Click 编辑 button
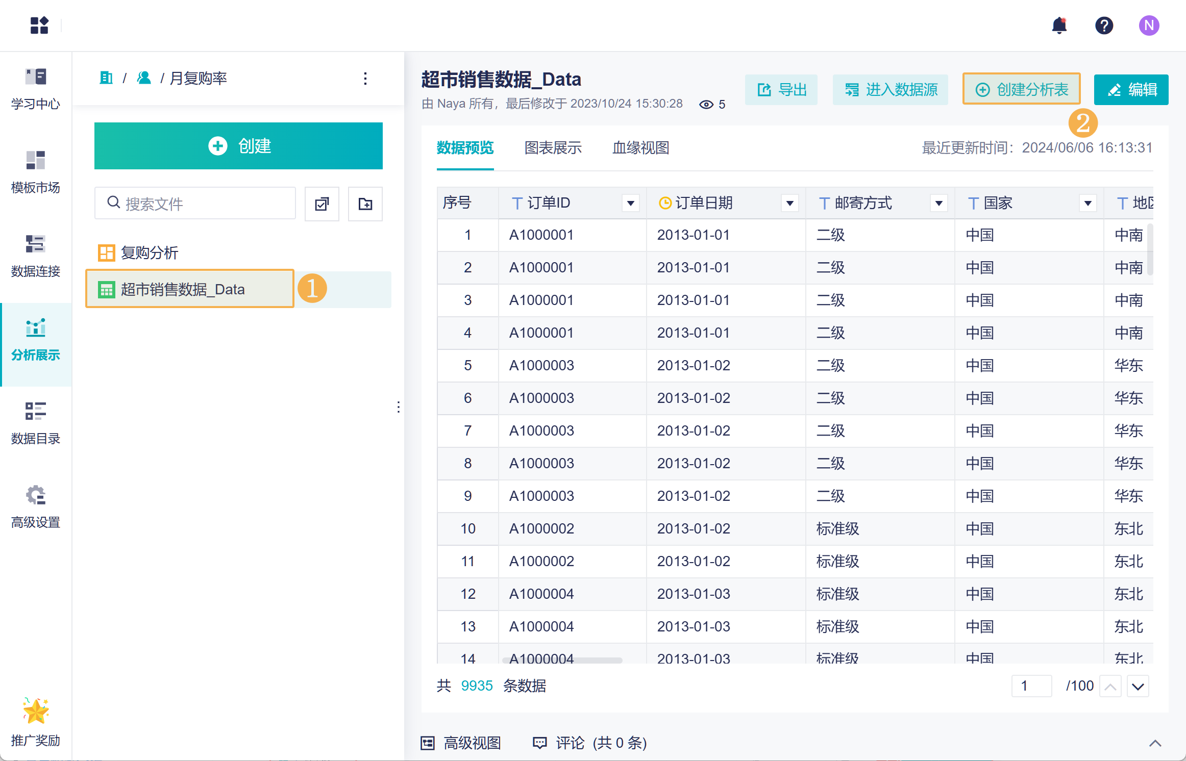 coord(1131,90)
